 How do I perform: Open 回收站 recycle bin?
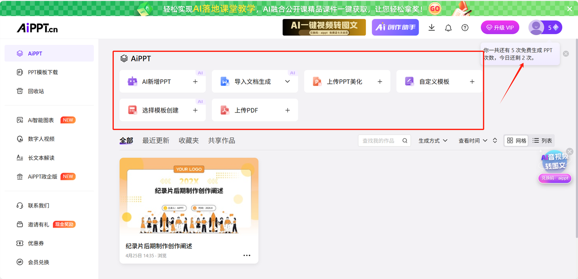[49, 91]
